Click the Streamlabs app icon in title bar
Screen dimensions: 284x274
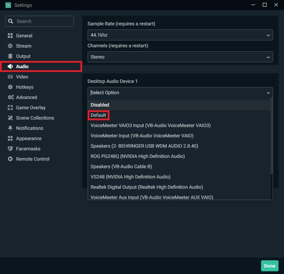click(8, 5)
